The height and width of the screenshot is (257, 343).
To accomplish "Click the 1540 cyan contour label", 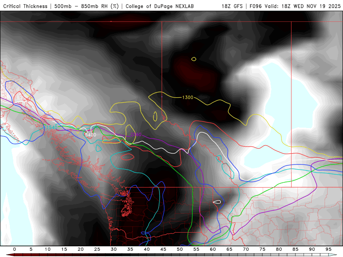I will coord(52,127).
